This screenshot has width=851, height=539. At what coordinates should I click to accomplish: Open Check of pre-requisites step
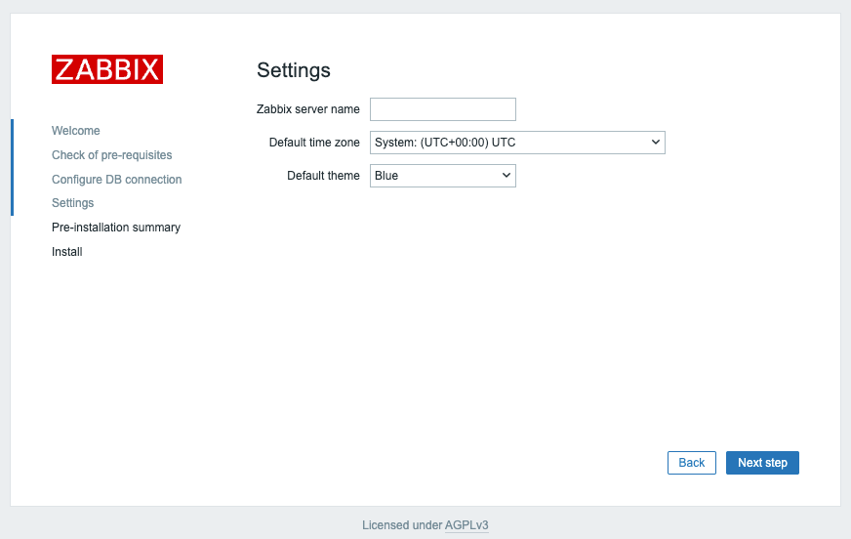click(x=112, y=155)
